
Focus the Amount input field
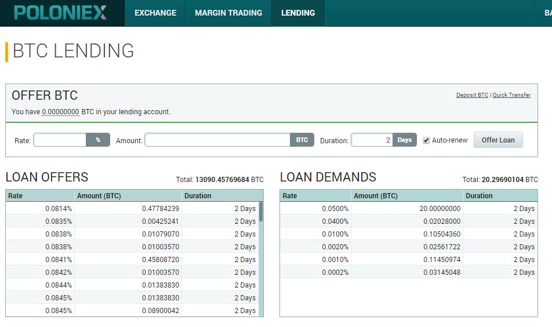(x=217, y=140)
